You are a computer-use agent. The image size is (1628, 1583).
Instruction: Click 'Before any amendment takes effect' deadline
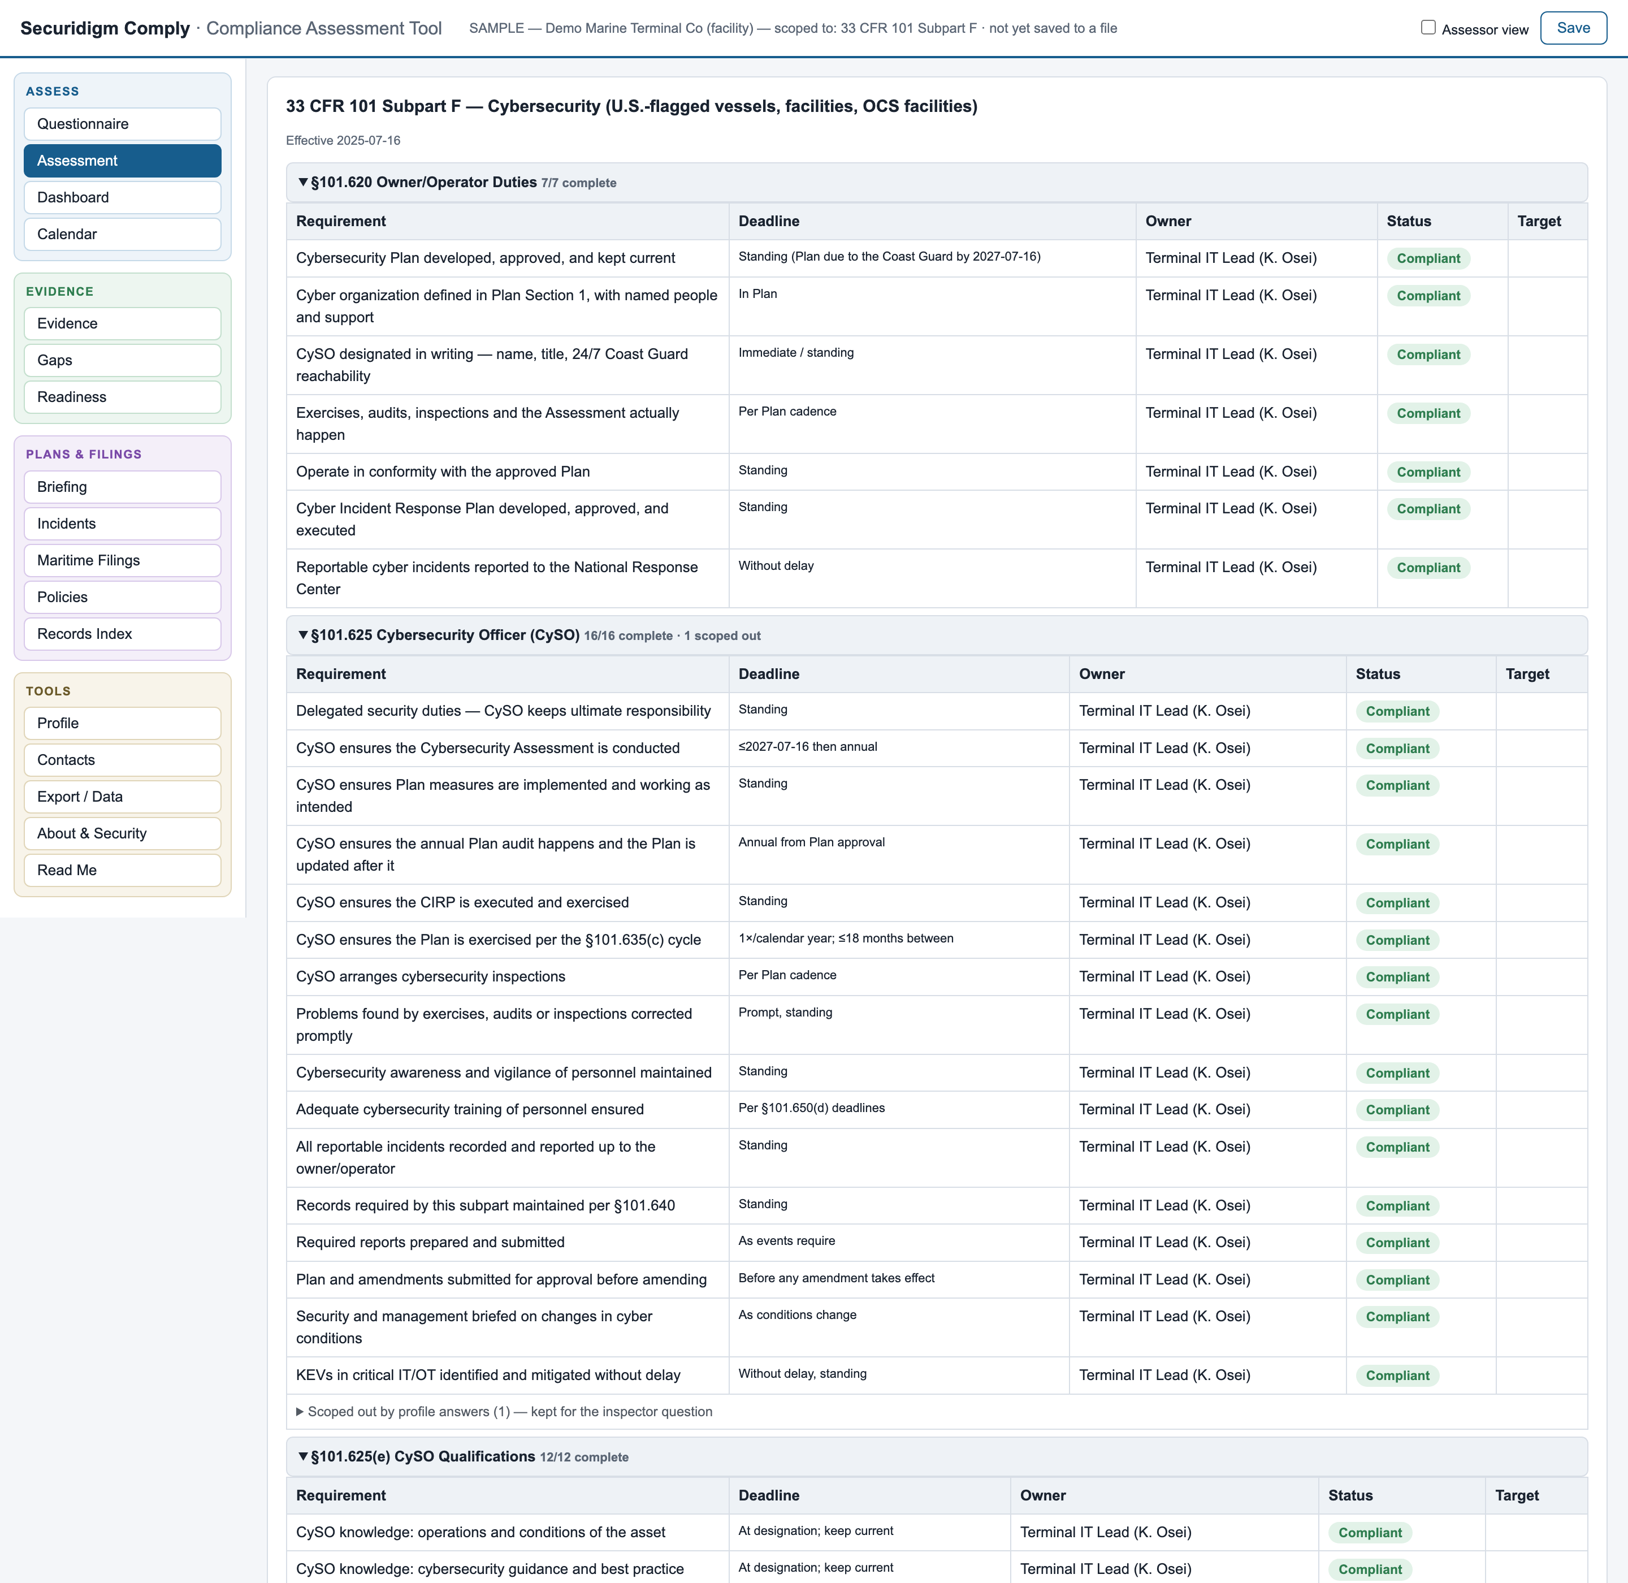tap(837, 1278)
